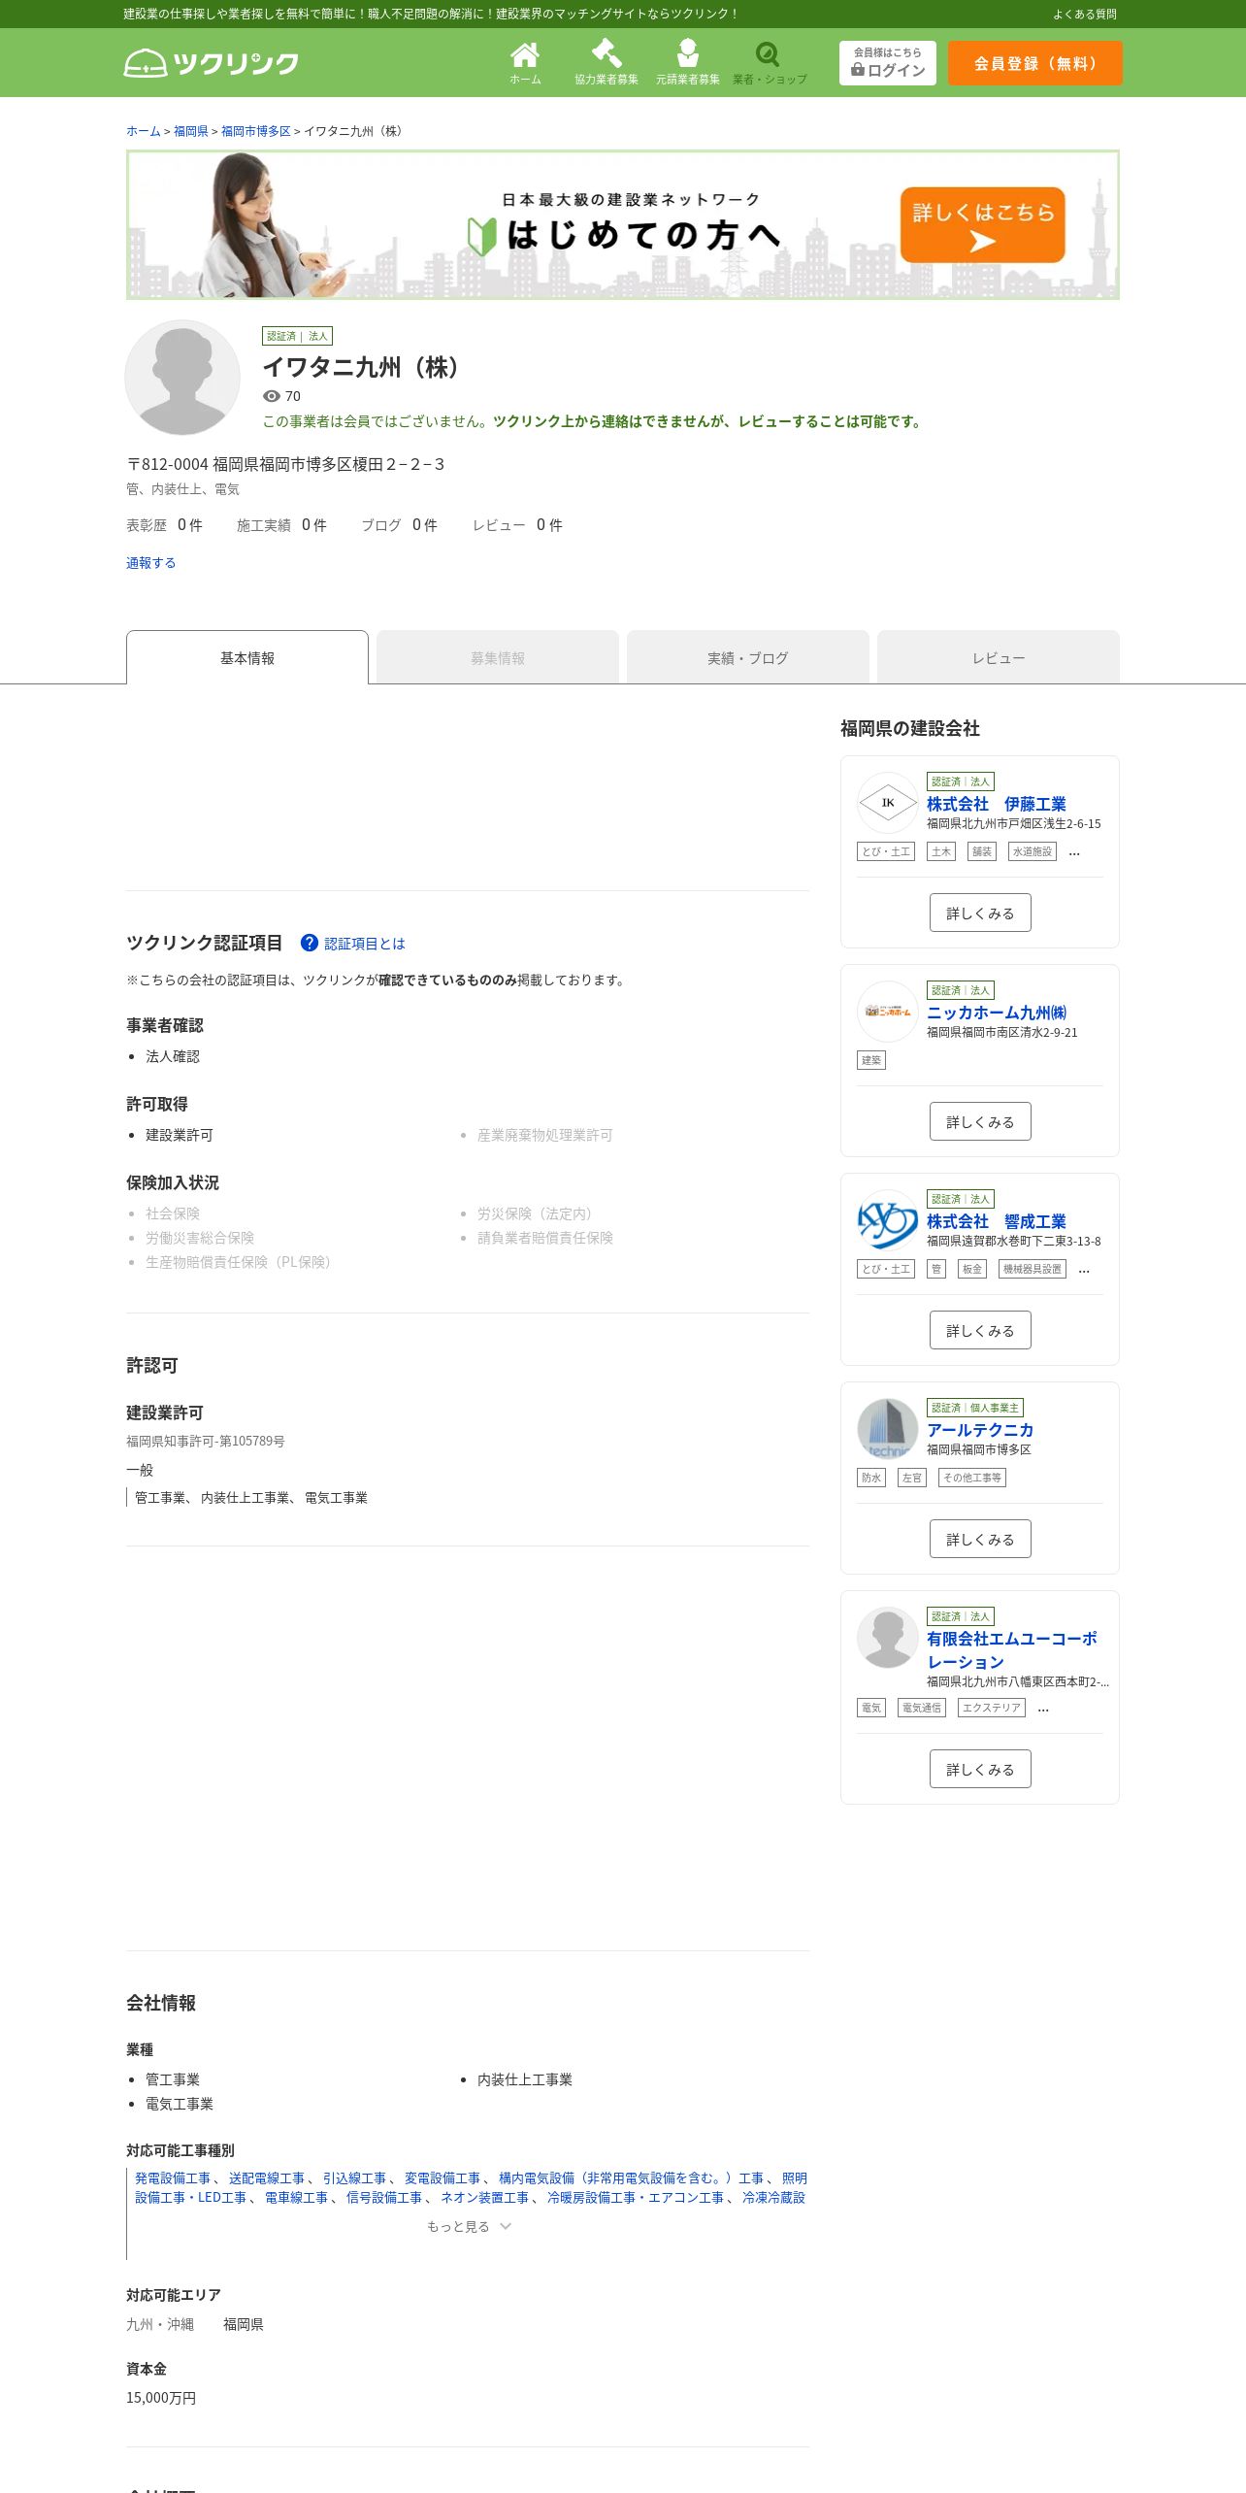Open 株式会社 響成工業 link
The height and width of the screenshot is (2493, 1246).
pyautogui.click(x=997, y=1221)
